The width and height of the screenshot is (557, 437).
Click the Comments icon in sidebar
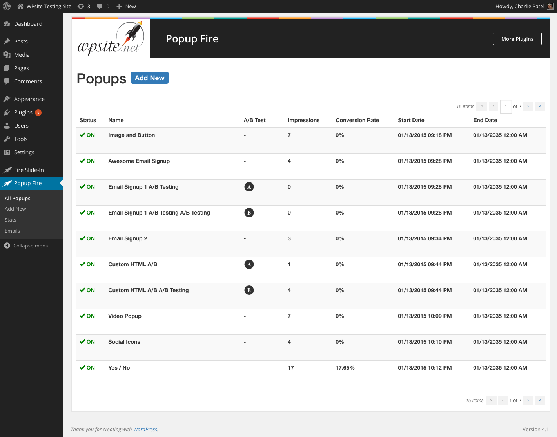(7, 81)
